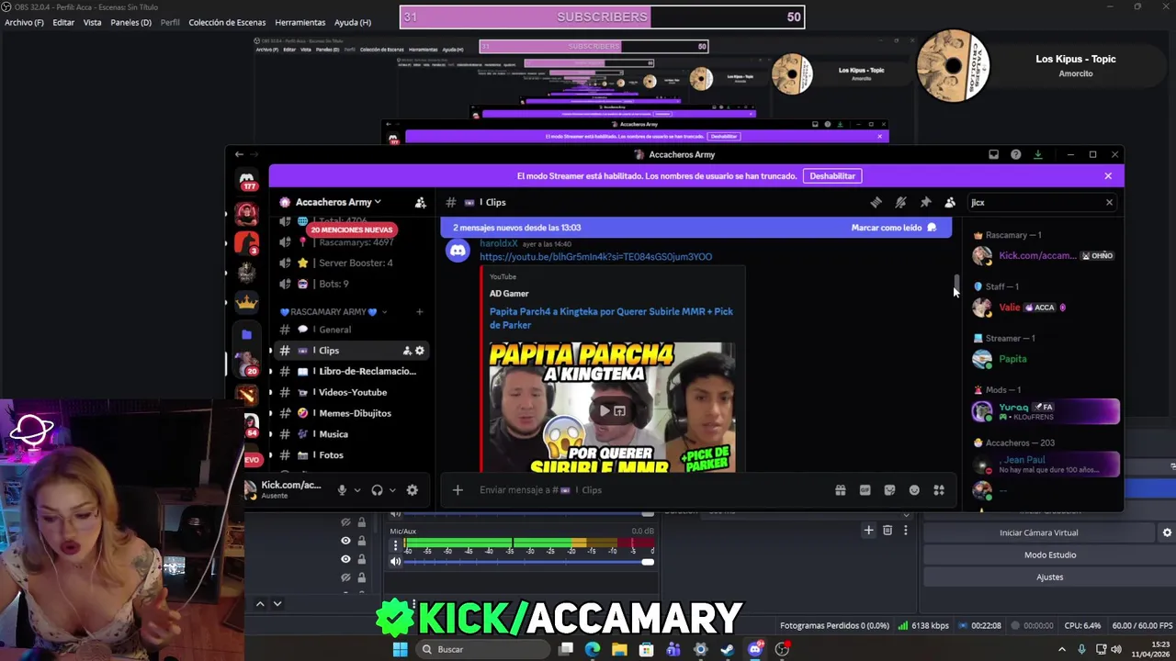Image resolution: width=1176 pixels, height=661 pixels.
Task: Move scene item down arrow in OBS
Action: (x=277, y=603)
